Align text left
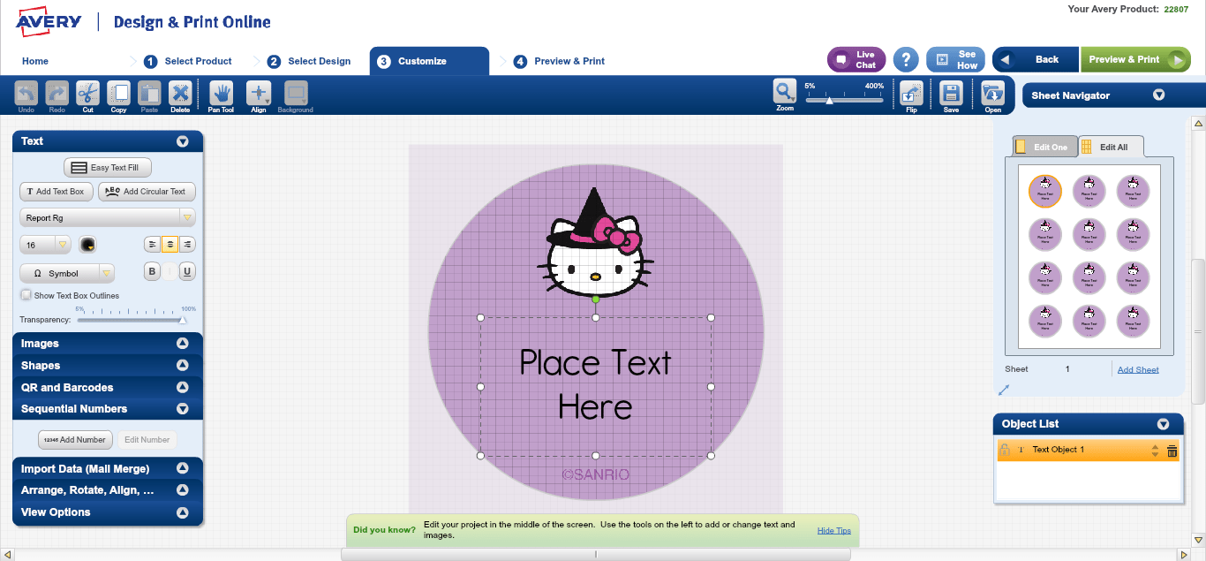Screen dimensions: 1206x561 click(x=153, y=244)
